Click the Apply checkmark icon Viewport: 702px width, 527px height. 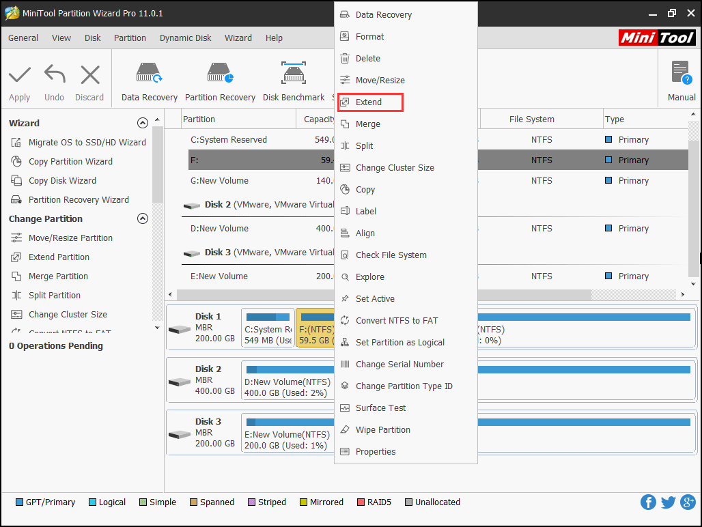point(20,75)
